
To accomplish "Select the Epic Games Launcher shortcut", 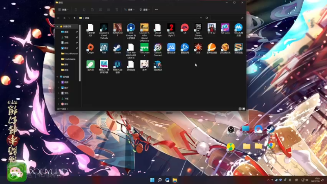I will (198, 31).
